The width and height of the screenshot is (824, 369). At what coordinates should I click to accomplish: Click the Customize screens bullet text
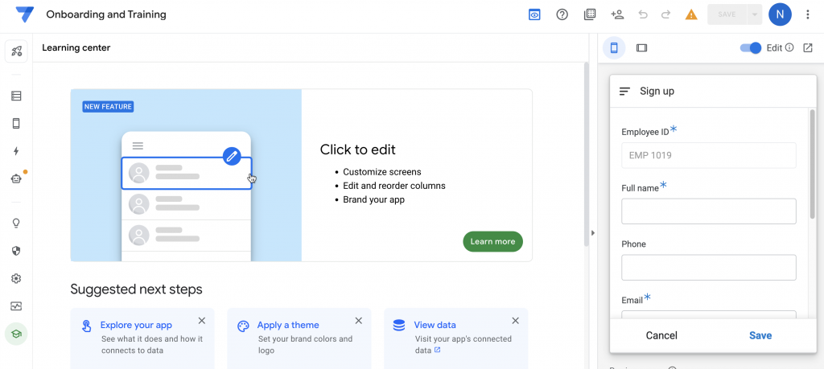click(382, 172)
